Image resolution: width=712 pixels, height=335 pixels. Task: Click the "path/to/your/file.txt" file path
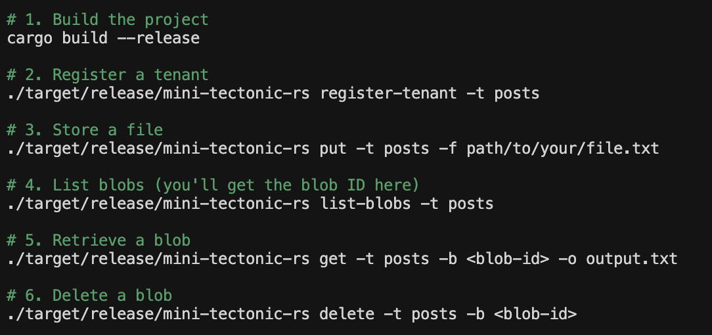(563, 148)
